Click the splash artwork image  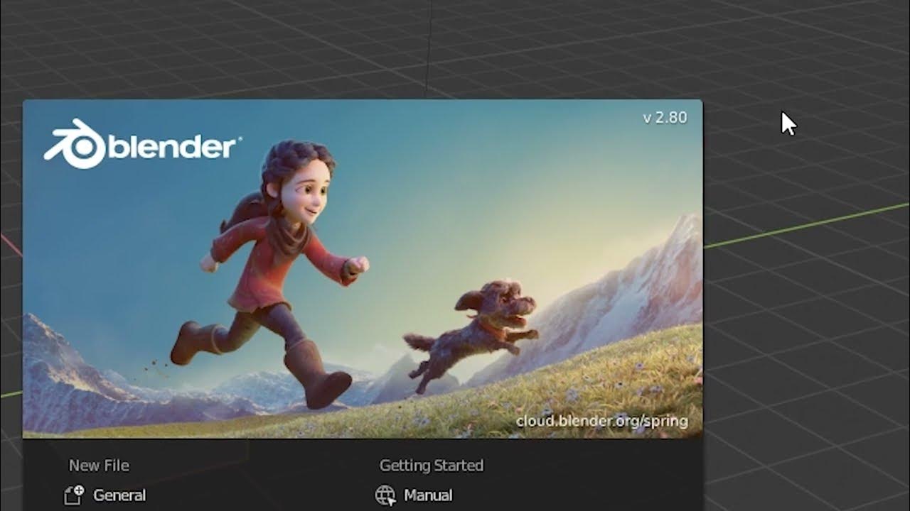click(363, 268)
